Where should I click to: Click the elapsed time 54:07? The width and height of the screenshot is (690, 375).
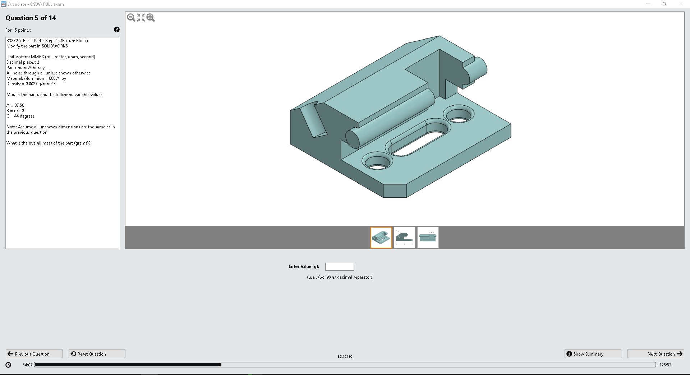click(27, 365)
